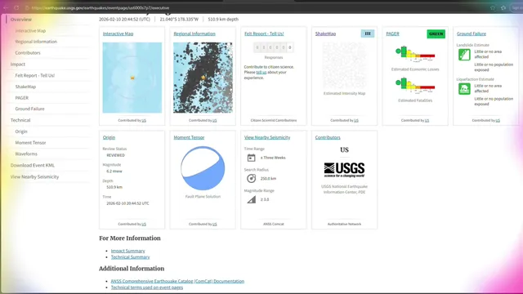Click the '250.0 km' search radius value
This screenshot has width=523, height=294.
(x=268, y=179)
